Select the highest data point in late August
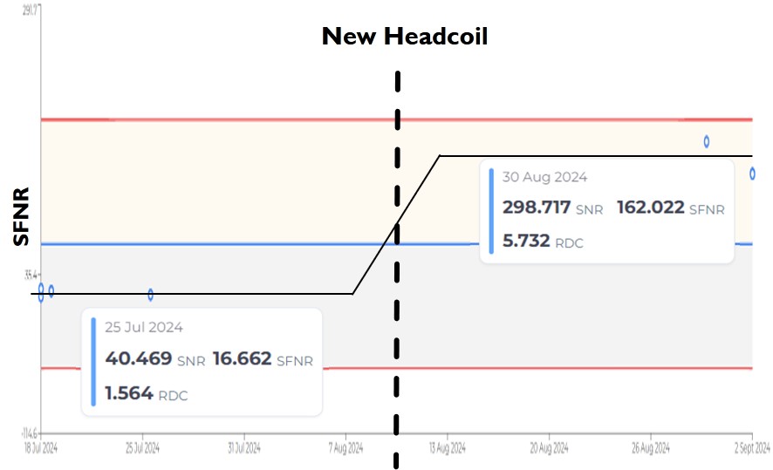Screen dimensions: 773x470 [707, 141]
